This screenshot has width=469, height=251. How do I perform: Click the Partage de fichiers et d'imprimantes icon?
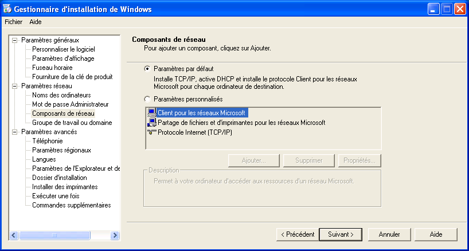point(152,122)
